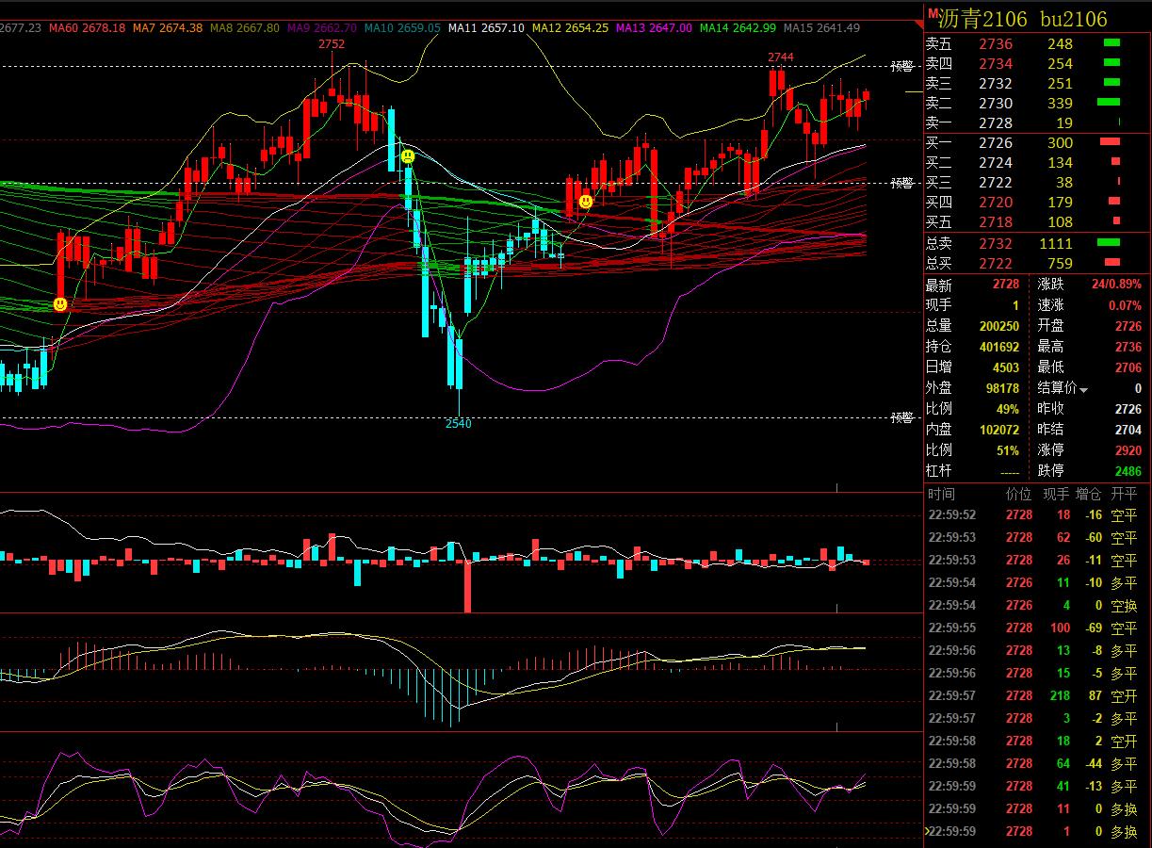Click the MA7 2674.38 indicator label

click(168, 28)
